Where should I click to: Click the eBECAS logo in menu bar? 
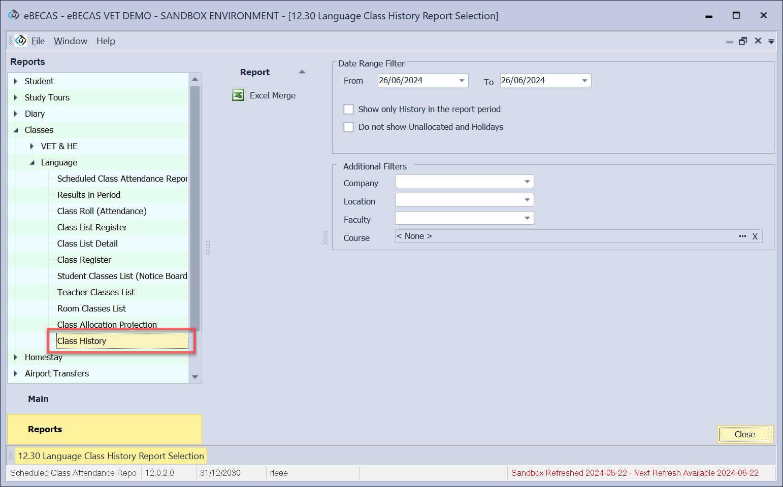(x=21, y=41)
